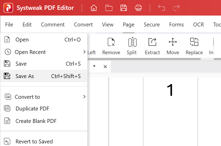Click the Save menu entry label
The width and height of the screenshot is (221, 146).
pyautogui.click(x=21, y=64)
